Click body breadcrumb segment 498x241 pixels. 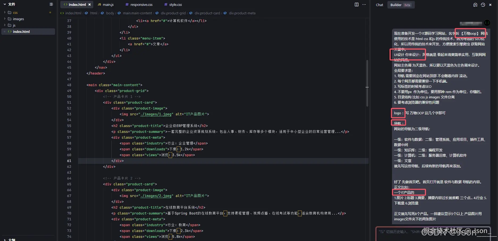tap(110, 13)
